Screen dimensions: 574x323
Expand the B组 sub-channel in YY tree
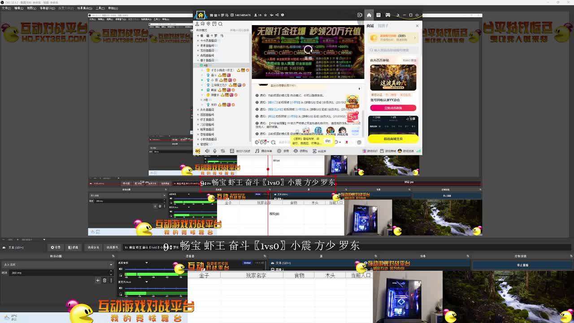pyautogui.click(x=201, y=100)
